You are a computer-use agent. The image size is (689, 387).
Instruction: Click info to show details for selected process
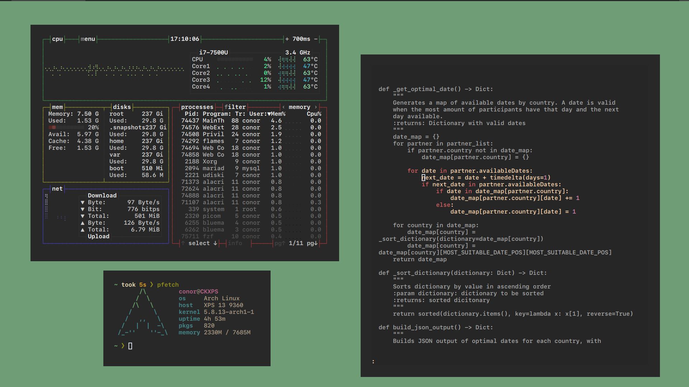coord(235,243)
